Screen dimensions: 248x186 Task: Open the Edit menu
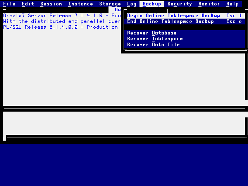pos(28,4)
